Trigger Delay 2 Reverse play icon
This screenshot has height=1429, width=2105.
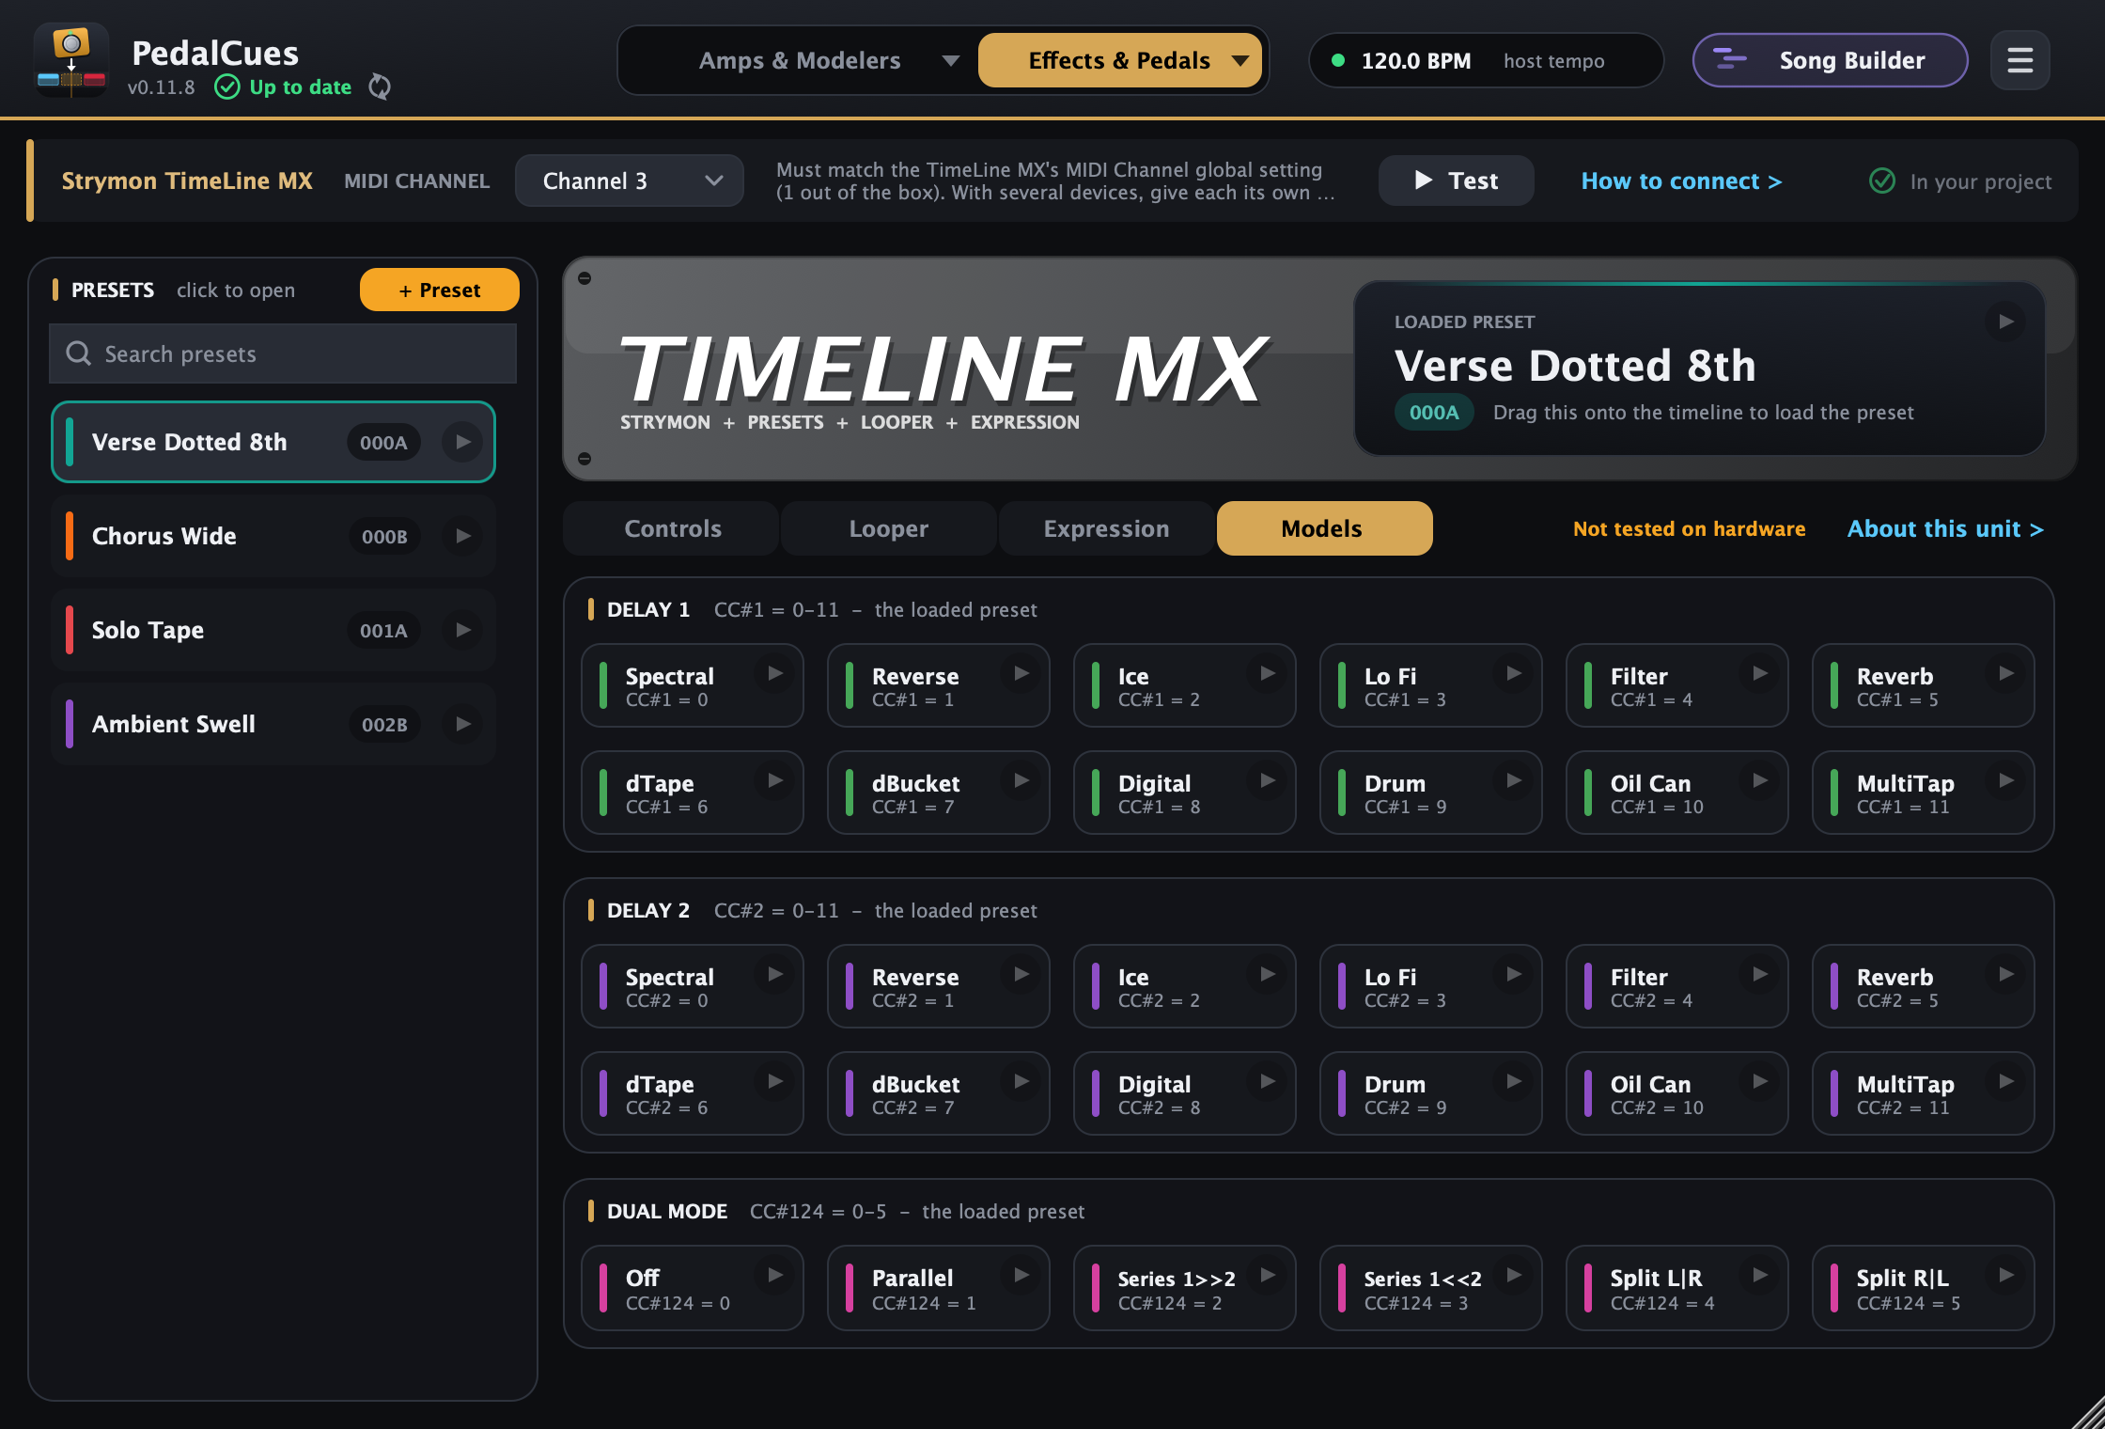coord(1021,974)
